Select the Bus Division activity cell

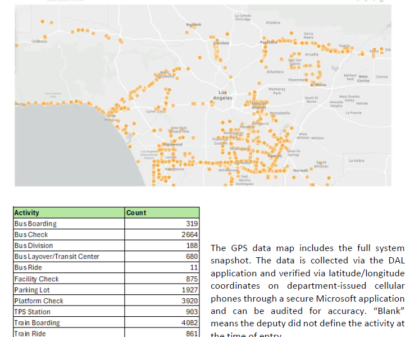pyautogui.click(x=34, y=245)
